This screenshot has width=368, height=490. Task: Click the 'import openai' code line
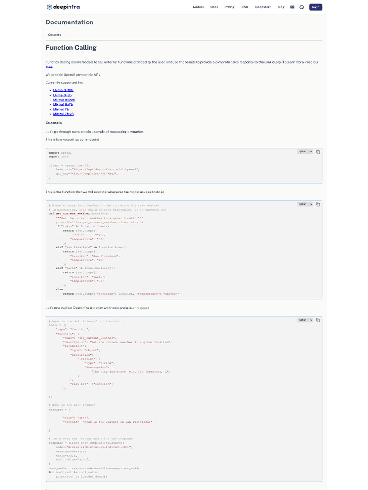tap(60, 153)
